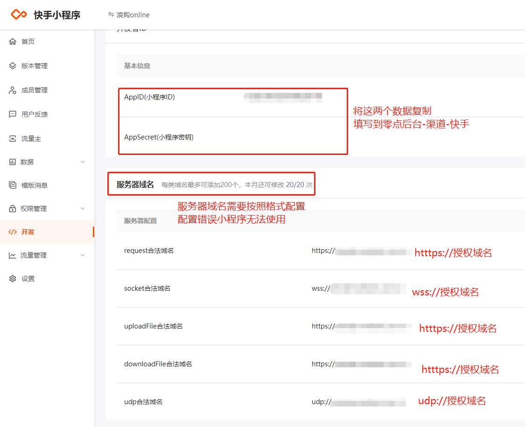Click the chat bubble icon beside 用户反馈
Viewport: 525px width, 427px height.
(13, 114)
